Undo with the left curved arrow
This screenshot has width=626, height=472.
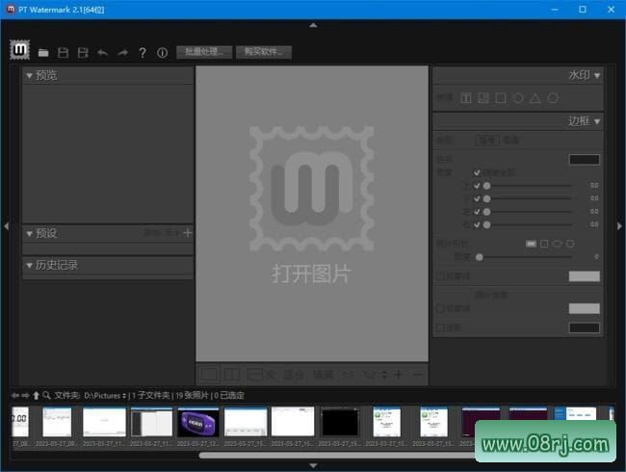[103, 53]
